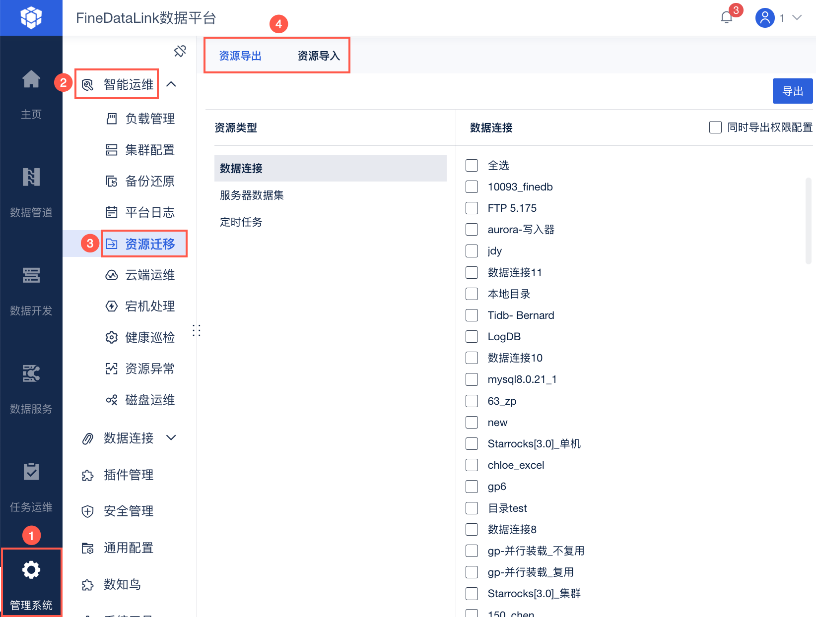This screenshot has height=617, width=816.
Task: Open the 管理系统 gear icon
Action: click(31, 570)
